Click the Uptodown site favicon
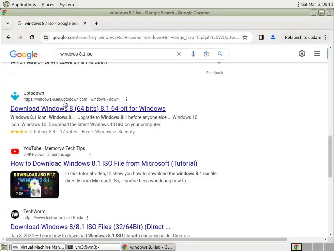 coord(15,96)
